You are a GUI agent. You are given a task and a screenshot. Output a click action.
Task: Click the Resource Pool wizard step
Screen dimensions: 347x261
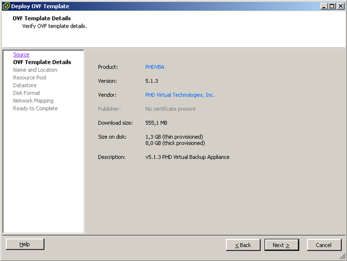(29, 78)
